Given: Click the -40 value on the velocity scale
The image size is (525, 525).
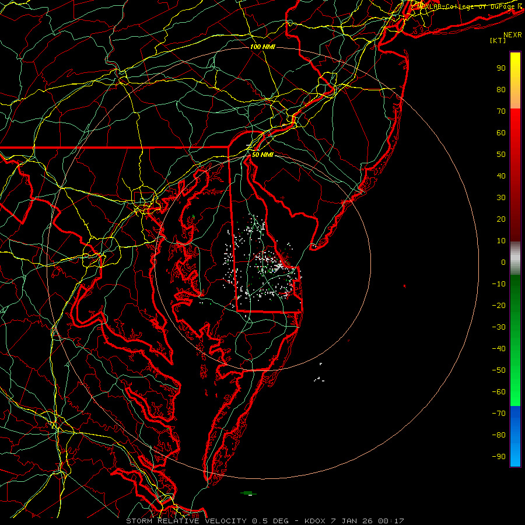Looking at the screenshot, I should [x=499, y=349].
